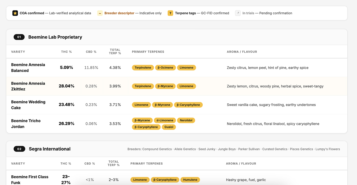Screen dimensions: 357x185
Task: Click β-Myrcene tag in Tricho Jordan row
Action: click(x=142, y=120)
